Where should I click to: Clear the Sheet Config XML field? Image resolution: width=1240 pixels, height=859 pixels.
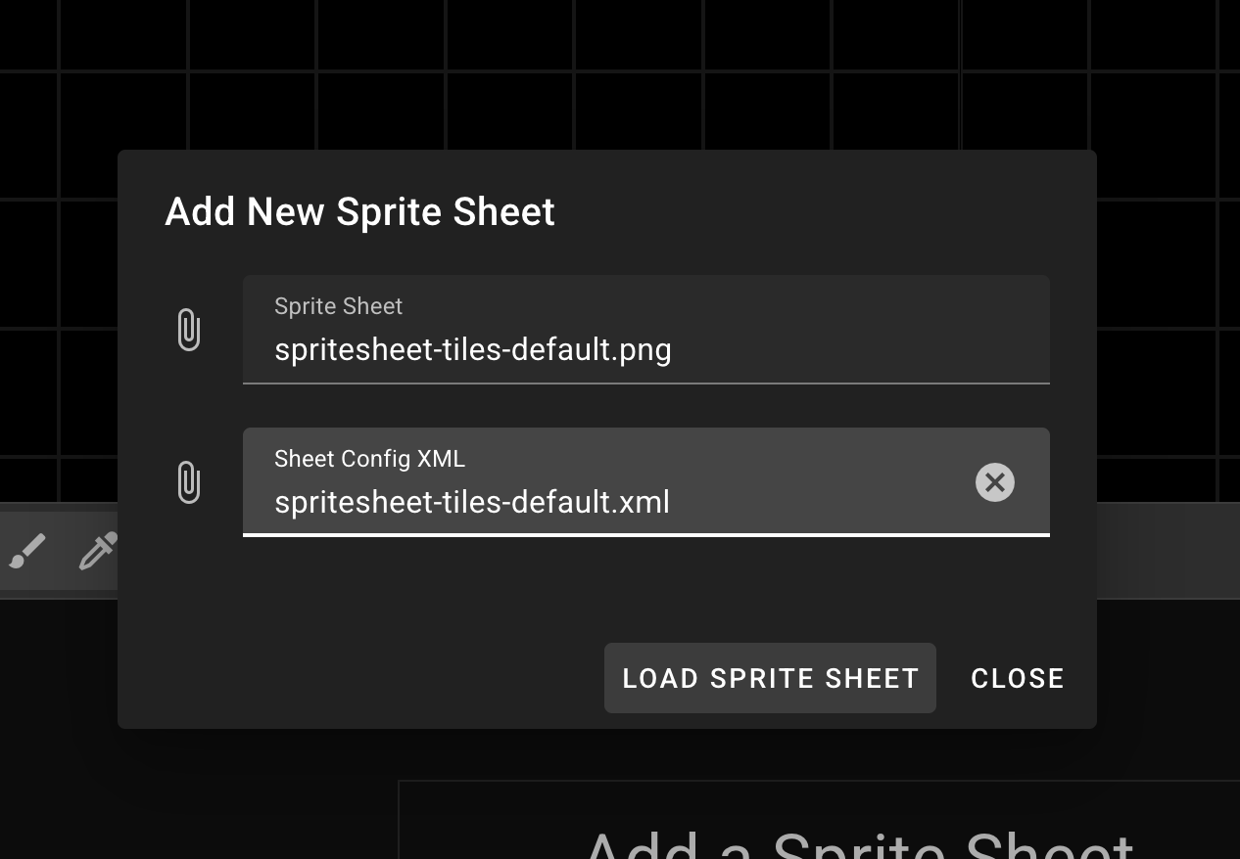coord(994,482)
